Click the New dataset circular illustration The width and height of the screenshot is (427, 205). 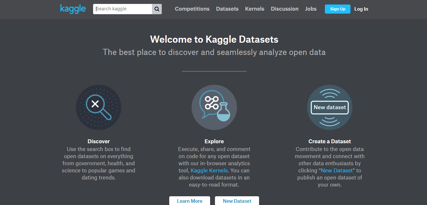(x=330, y=107)
